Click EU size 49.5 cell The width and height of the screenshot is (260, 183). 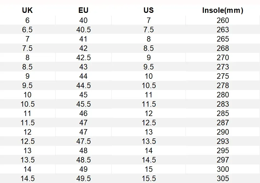[83, 178]
